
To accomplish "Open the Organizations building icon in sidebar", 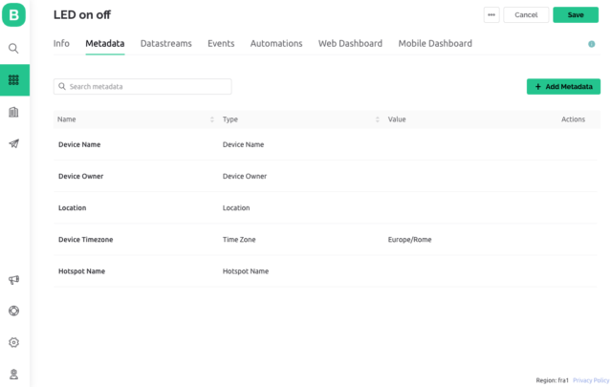I will click(13, 112).
